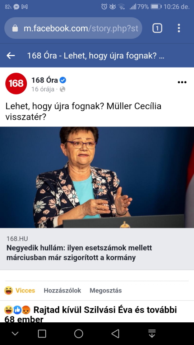Click the verified badge next to 168 Óra
Screen dimensions: 194x345
[63, 80]
